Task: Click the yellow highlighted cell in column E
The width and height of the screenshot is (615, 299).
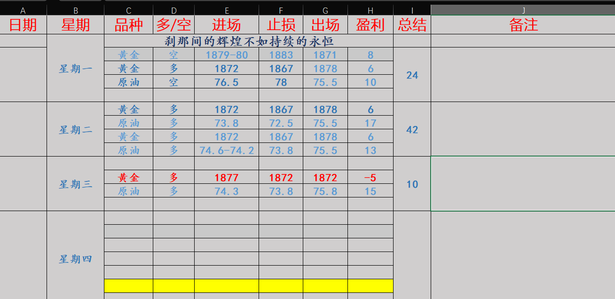Action: pos(227,285)
